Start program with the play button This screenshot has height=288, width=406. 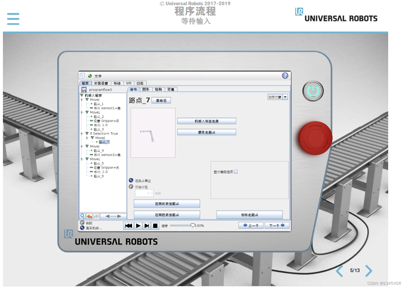tap(138, 226)
